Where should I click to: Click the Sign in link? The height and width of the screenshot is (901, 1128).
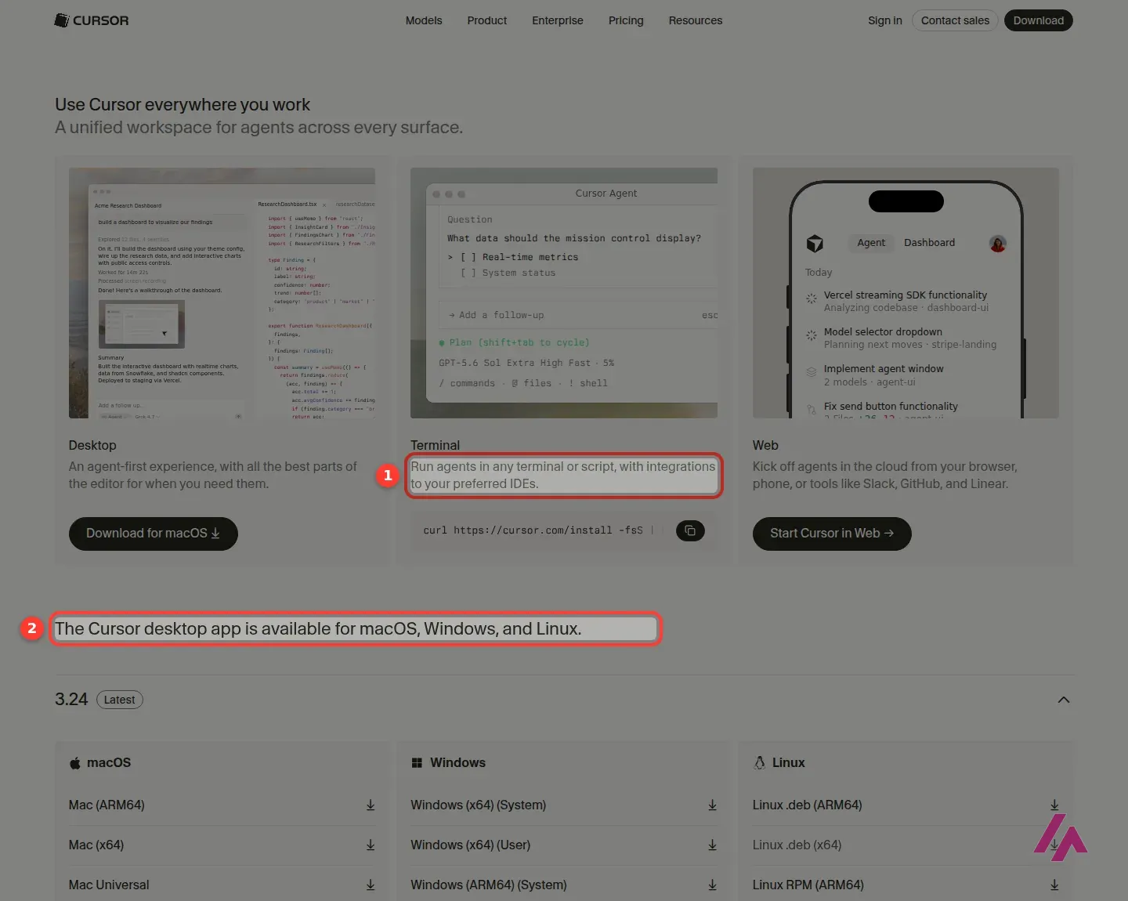tap(885, 20)
